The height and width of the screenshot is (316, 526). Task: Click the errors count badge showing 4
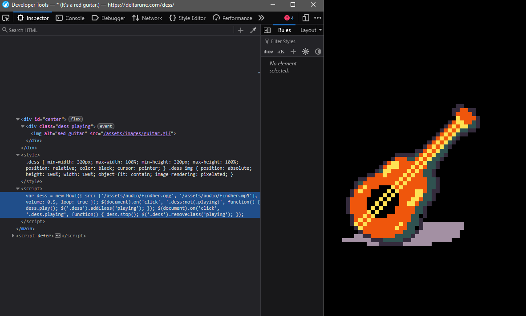(289, 18)
